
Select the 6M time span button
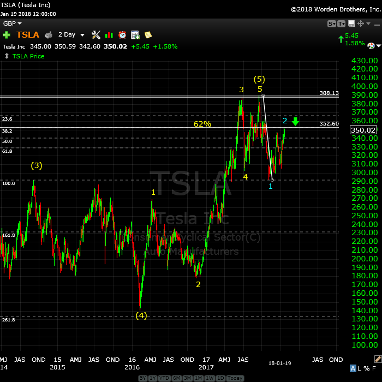pos(176,378)
